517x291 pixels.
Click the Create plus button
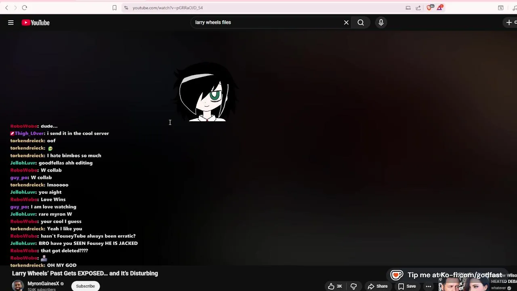pos(511,23)
